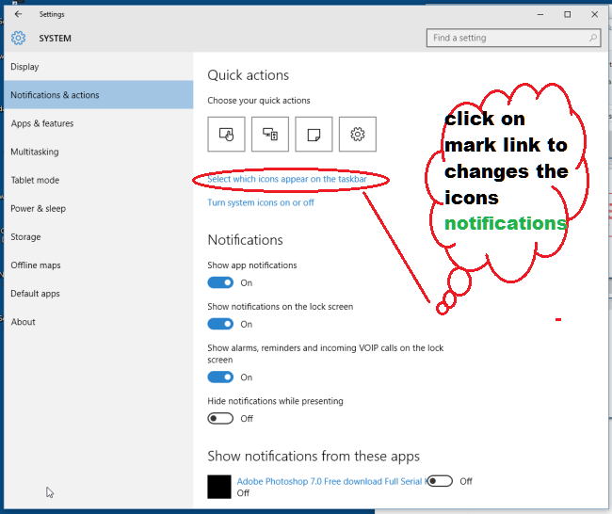Select Notifications & actions category
The width and height of the screenshot is (612, 514).
click(98, 95)
